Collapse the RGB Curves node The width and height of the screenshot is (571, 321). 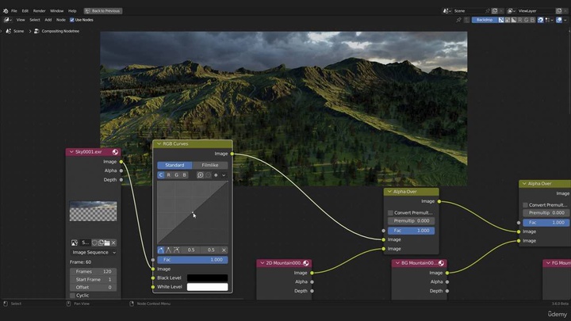point(159,144)
